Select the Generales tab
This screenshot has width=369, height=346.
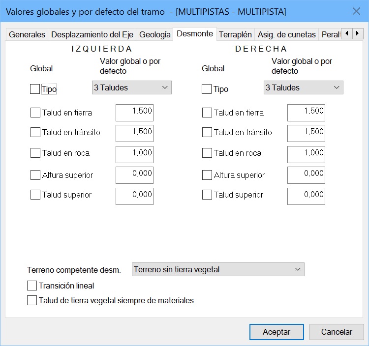point(27,34)
